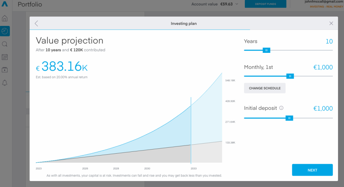Image resolution: width=344 pixels, height=187 pixels.
Task: Click the 2033 vertical marker on chart
Action: click(x=191, y=130)
